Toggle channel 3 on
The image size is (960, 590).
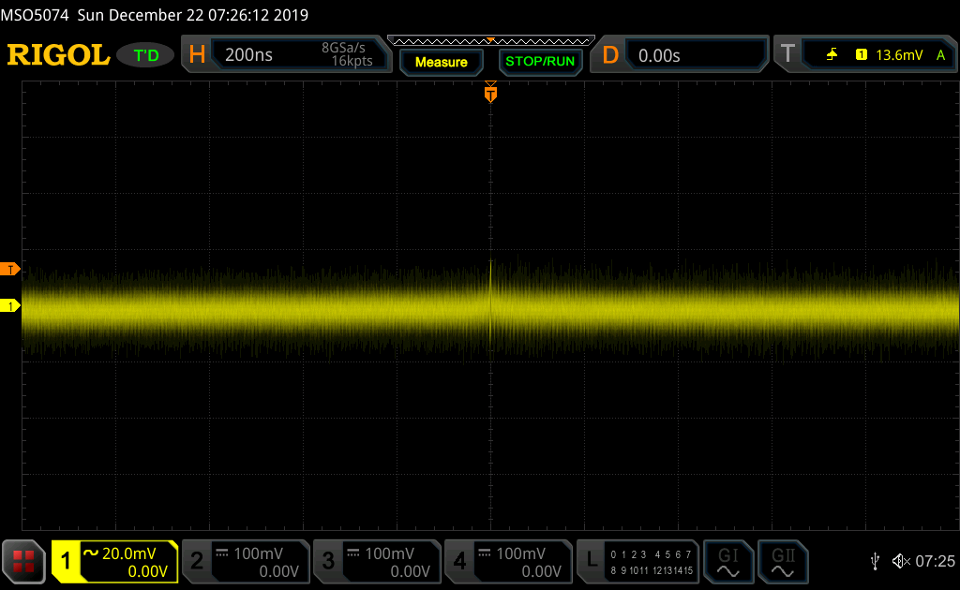pos(328,561)
